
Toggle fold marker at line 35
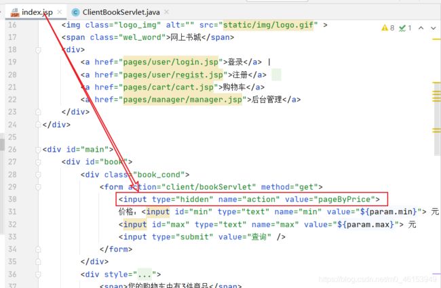coord(38,262)
